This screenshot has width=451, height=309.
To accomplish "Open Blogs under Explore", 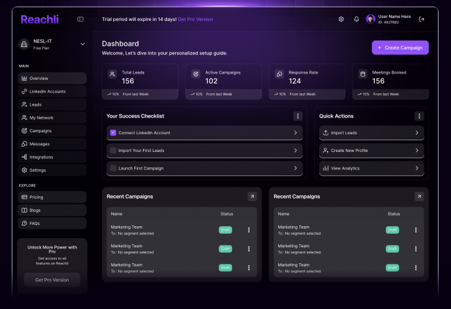I will (52, 210).
